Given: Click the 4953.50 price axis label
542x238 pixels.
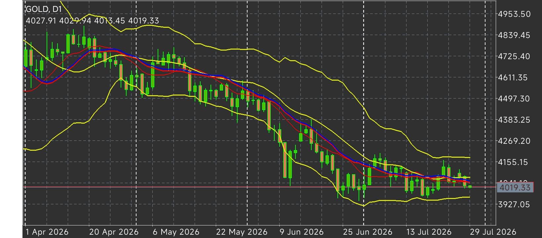Looking at the screenshot, I should (514, 14).
